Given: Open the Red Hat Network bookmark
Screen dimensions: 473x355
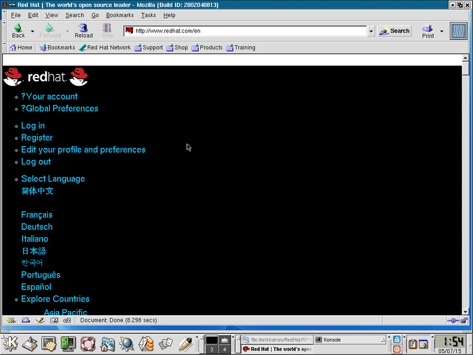Looking at the screenshot, I should 105,47.
